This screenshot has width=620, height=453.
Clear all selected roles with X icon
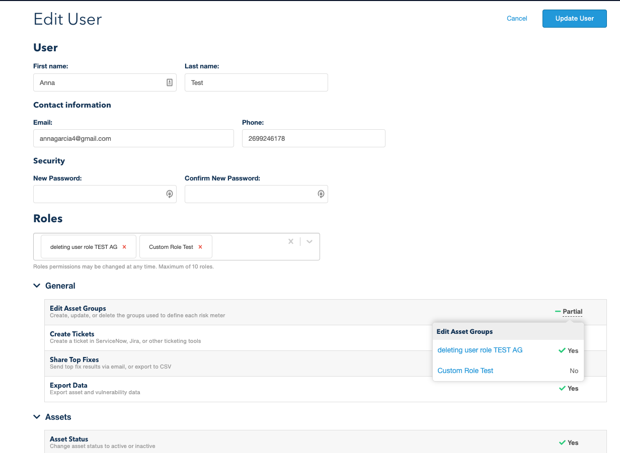(290, 241)
